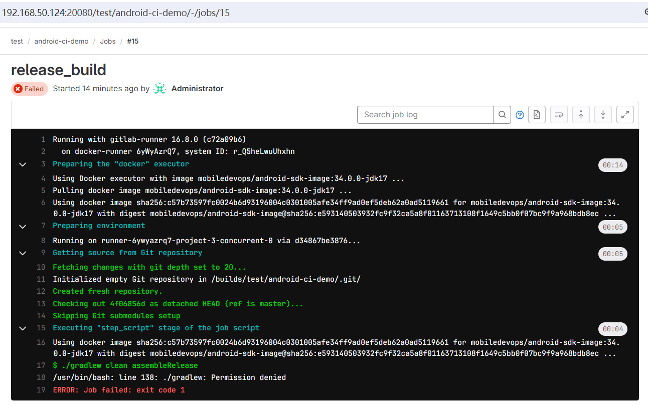Open the Administrator user profile link
648x406 pixels.
coord(197,89)
